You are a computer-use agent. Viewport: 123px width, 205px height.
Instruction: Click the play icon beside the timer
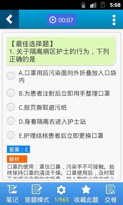(x=53, y=20)
